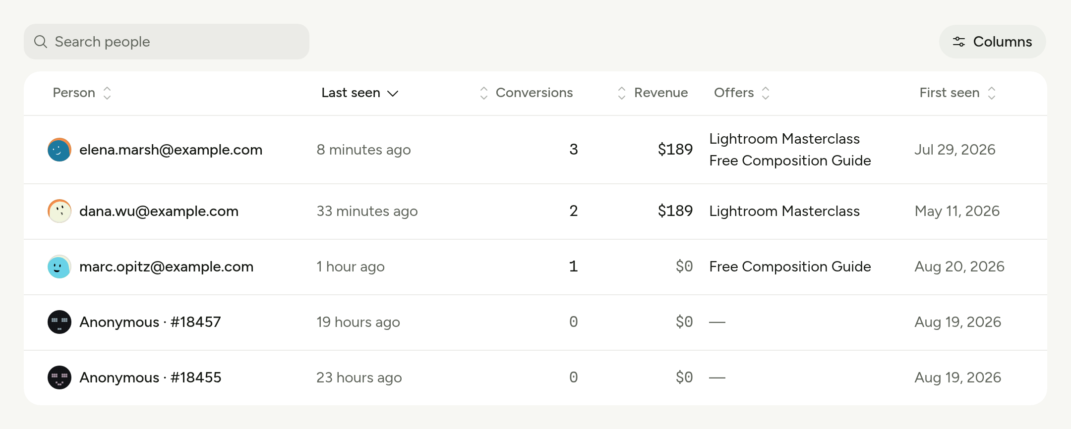This screenshot has height=429, width=1071.
Task: Click the avatar for dana.wu@example.com
Action: [59, 211]
